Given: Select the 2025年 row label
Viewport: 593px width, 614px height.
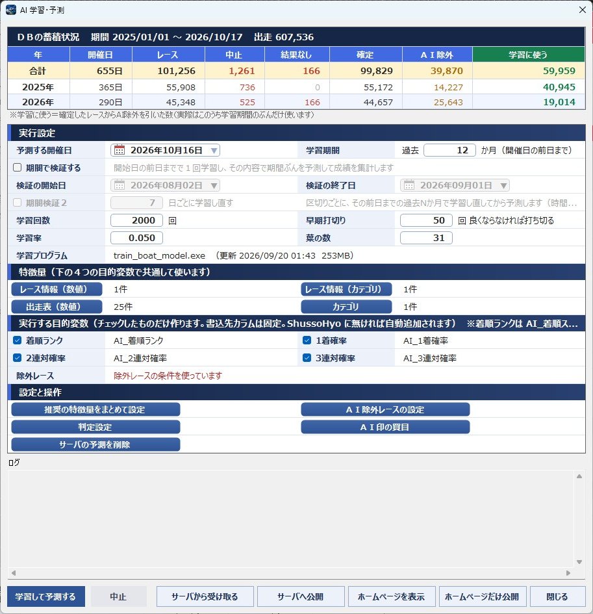Looking at the screenshot, I should click(x=38, y=87).
